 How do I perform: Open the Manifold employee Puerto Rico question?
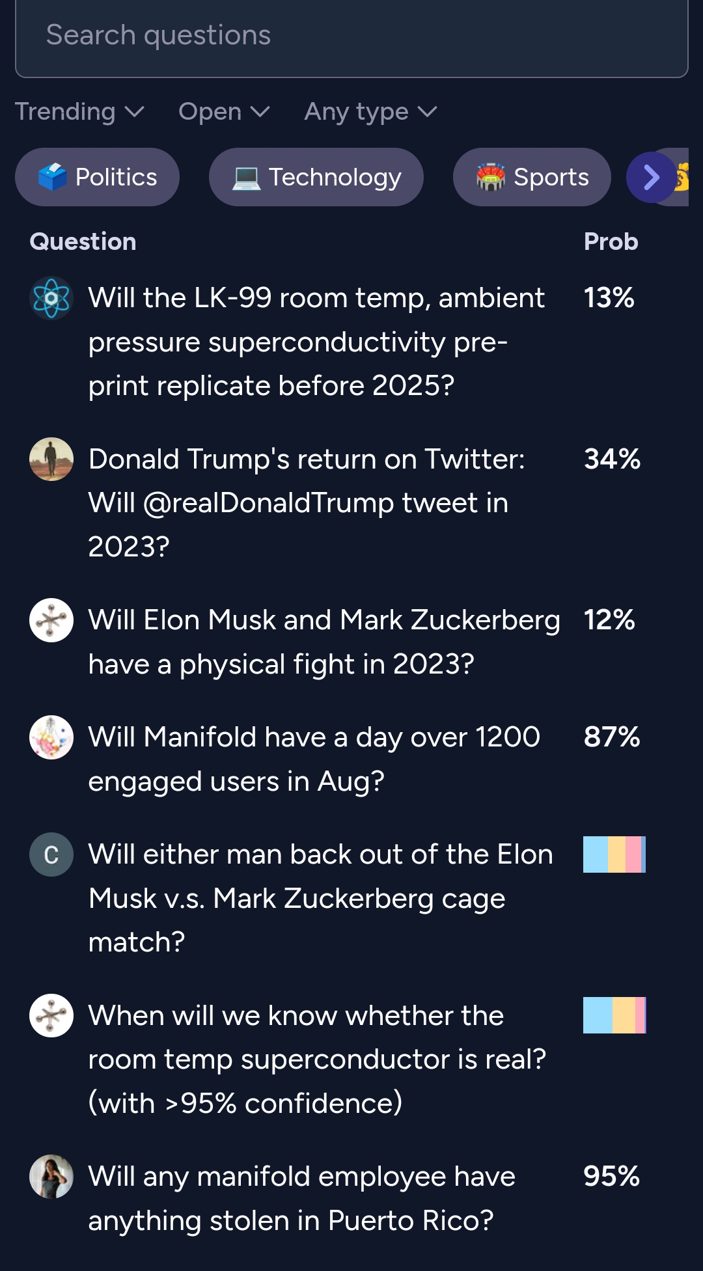click(x=301, y=1198)
